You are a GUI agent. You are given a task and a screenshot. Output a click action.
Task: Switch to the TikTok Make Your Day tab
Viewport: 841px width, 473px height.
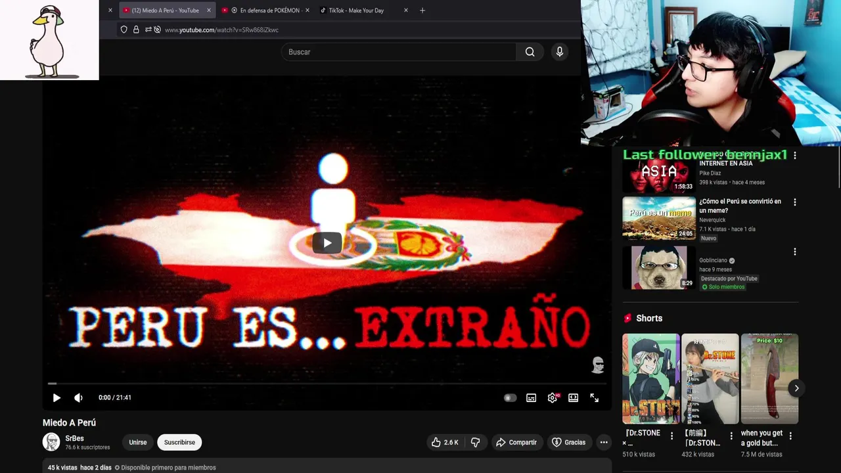[x=356, y=11]
